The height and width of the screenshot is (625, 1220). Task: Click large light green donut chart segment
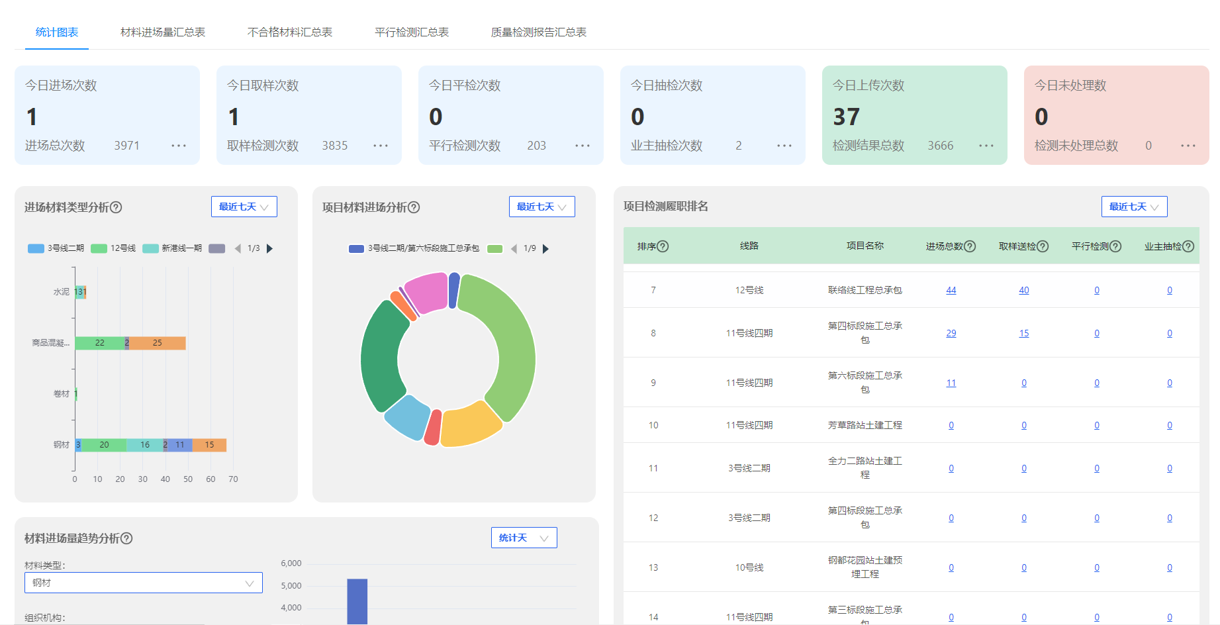point(515,344)
